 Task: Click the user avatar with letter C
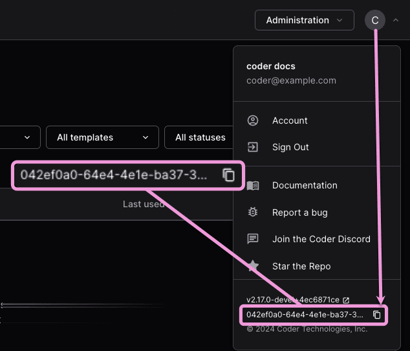pyautogui.click(x=375, y=20)
